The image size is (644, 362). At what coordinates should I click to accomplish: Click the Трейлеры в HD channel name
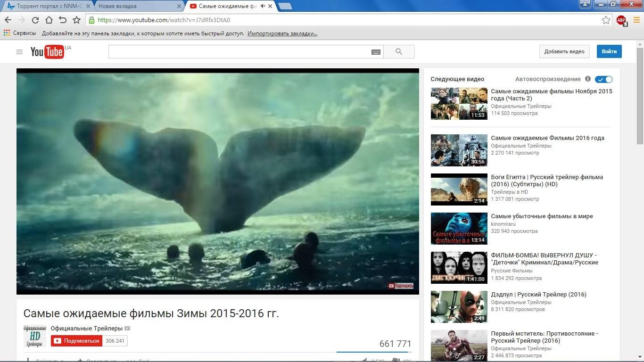[509, 192]
